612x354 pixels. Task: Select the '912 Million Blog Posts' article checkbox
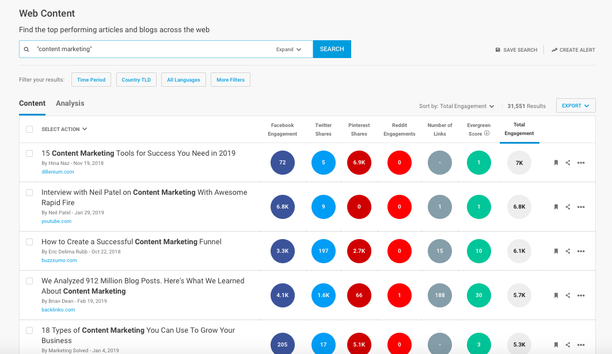(29, 281)
